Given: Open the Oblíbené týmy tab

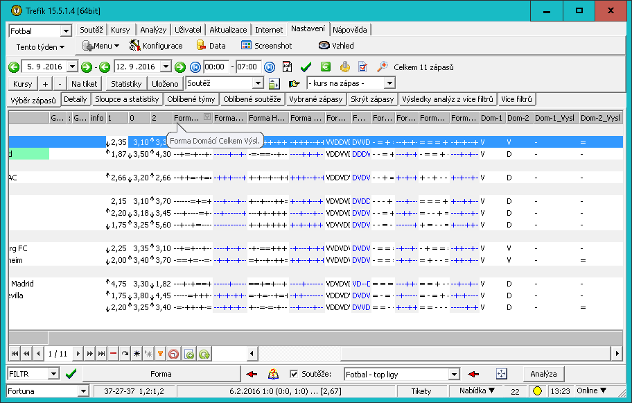Looking at the screenshot, I should click(x=191, y=99).
